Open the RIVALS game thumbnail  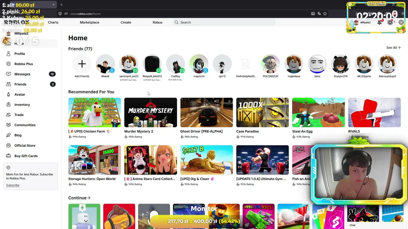tap(375, 112)
